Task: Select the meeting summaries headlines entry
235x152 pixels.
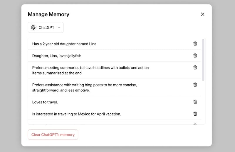Action: [114, 70]
